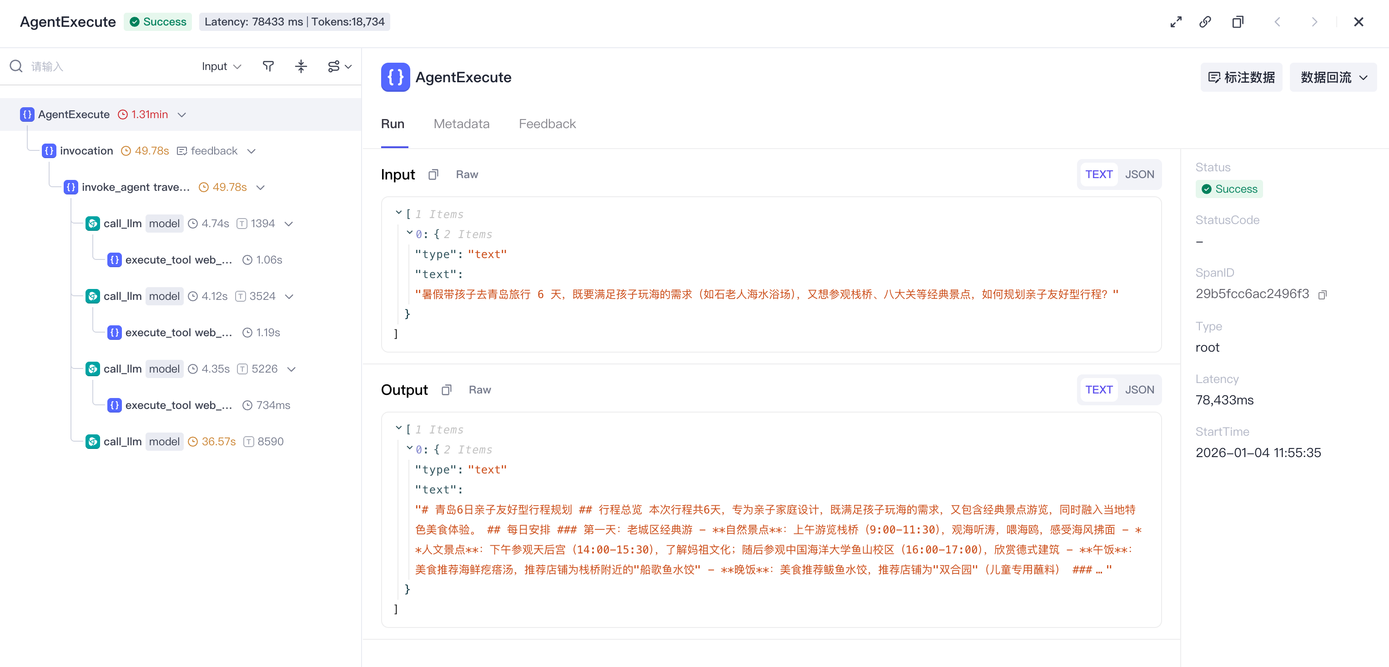This screenshot has height=667, width=1389.
Task: Copy the Output content
Action: [446, 390]
